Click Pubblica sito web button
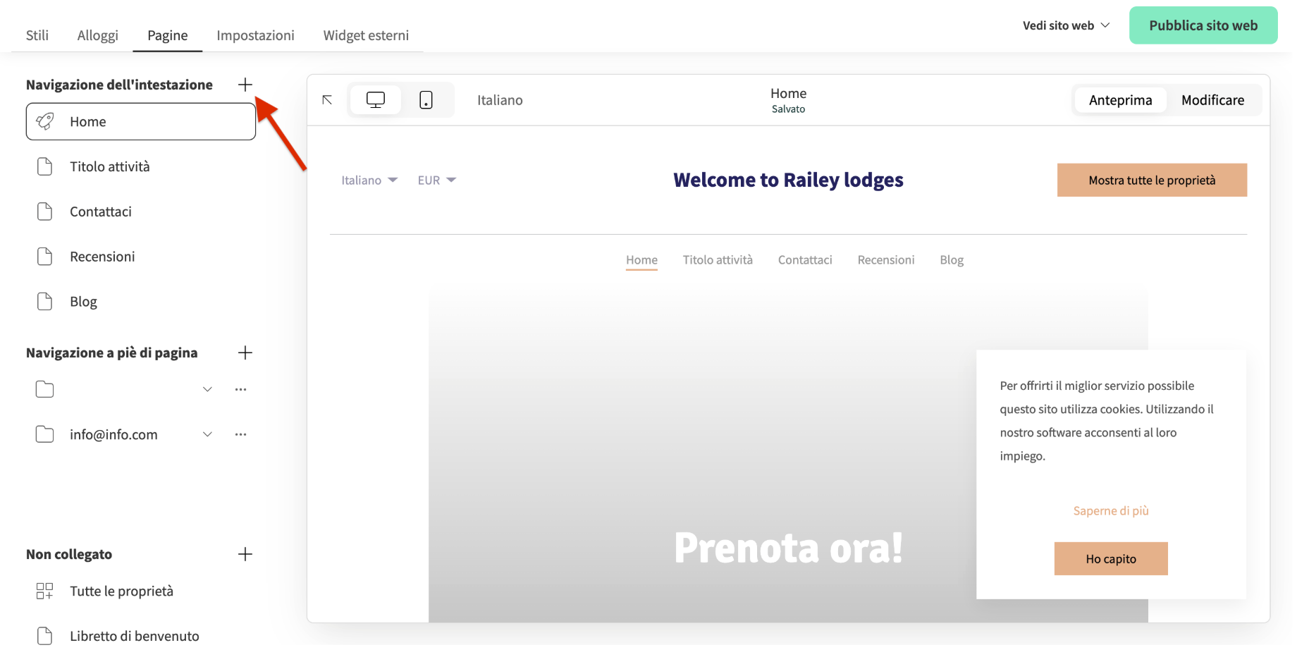Screen dimensions: 1297x650 pyautogui.click(x=1203, y=25)
